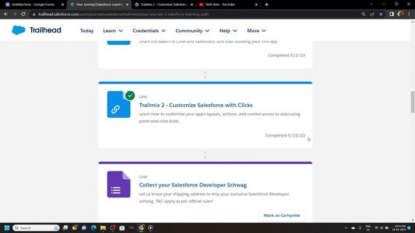Expand the Community dropdown menu
The height and width of the screenshot is (233, 415).
(193, 30)
